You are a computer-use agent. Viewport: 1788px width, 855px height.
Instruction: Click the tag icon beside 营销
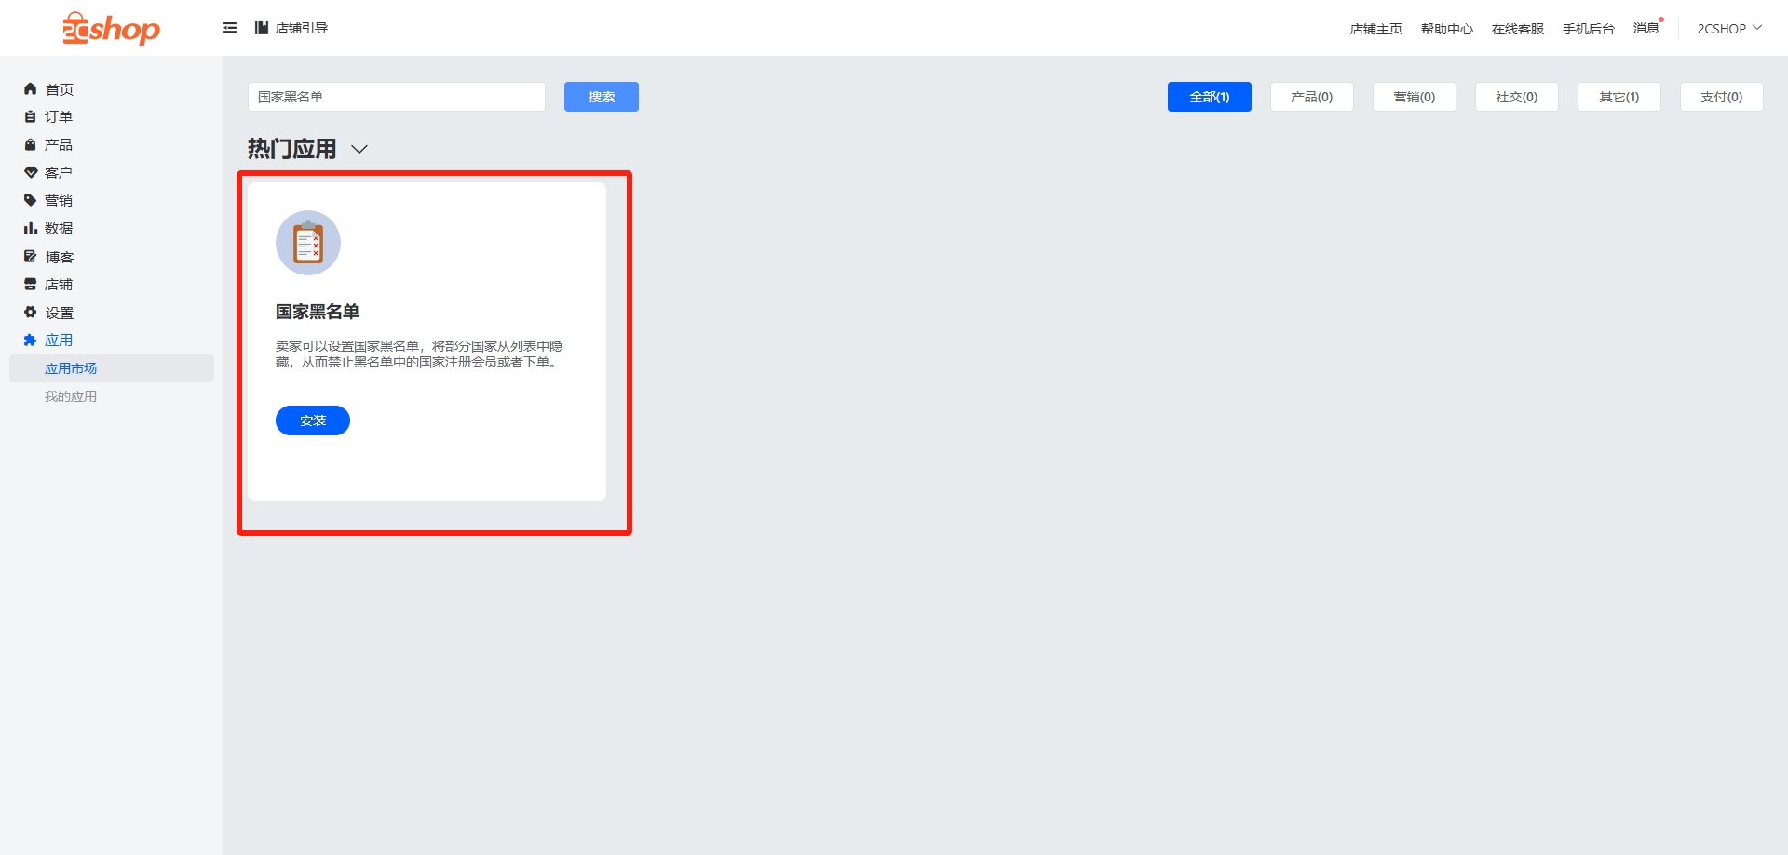(30, 201)
